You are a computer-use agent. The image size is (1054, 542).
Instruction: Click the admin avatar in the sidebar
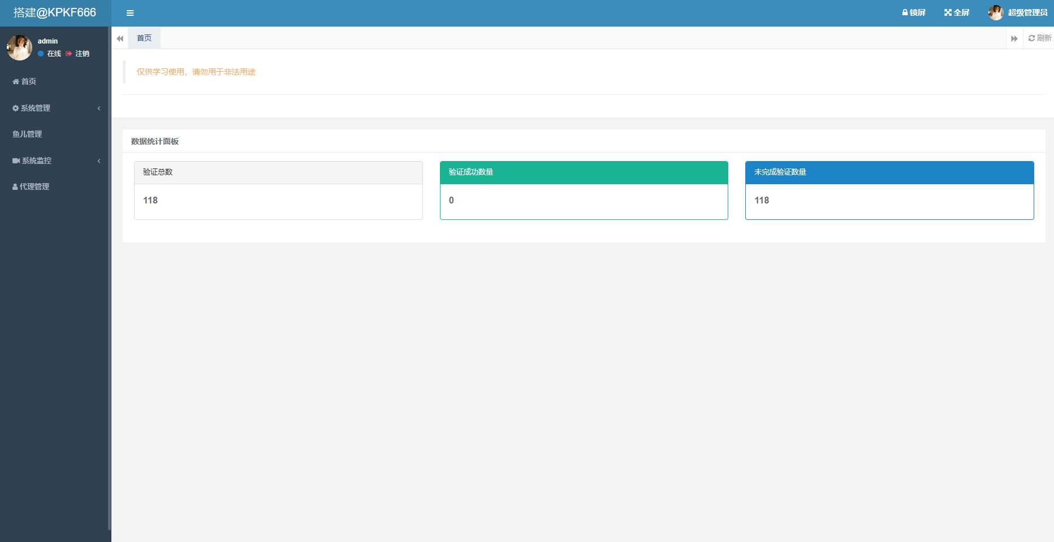19,47
